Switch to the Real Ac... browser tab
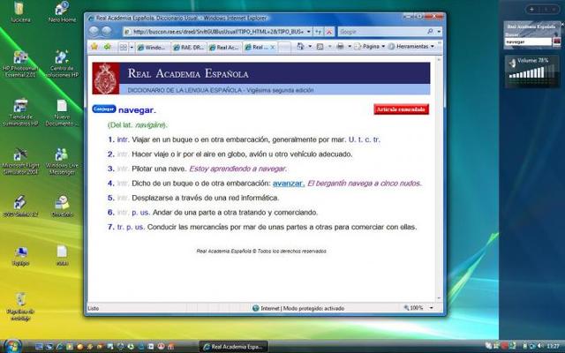This screenshot has height=353, width=565. click(x=224, y=47)
